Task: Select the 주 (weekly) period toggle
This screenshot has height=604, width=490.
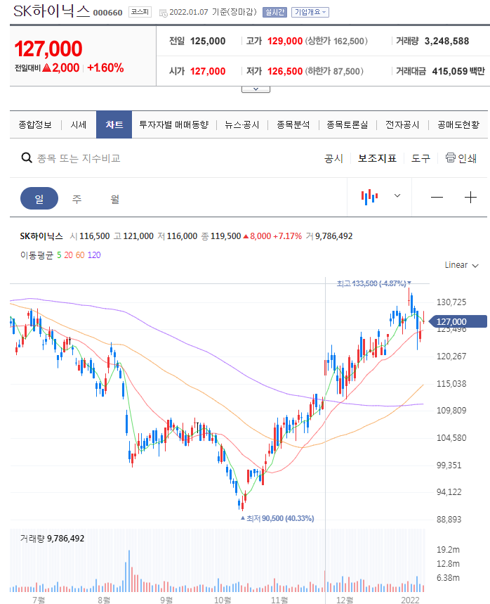Action: coord(77,199)
